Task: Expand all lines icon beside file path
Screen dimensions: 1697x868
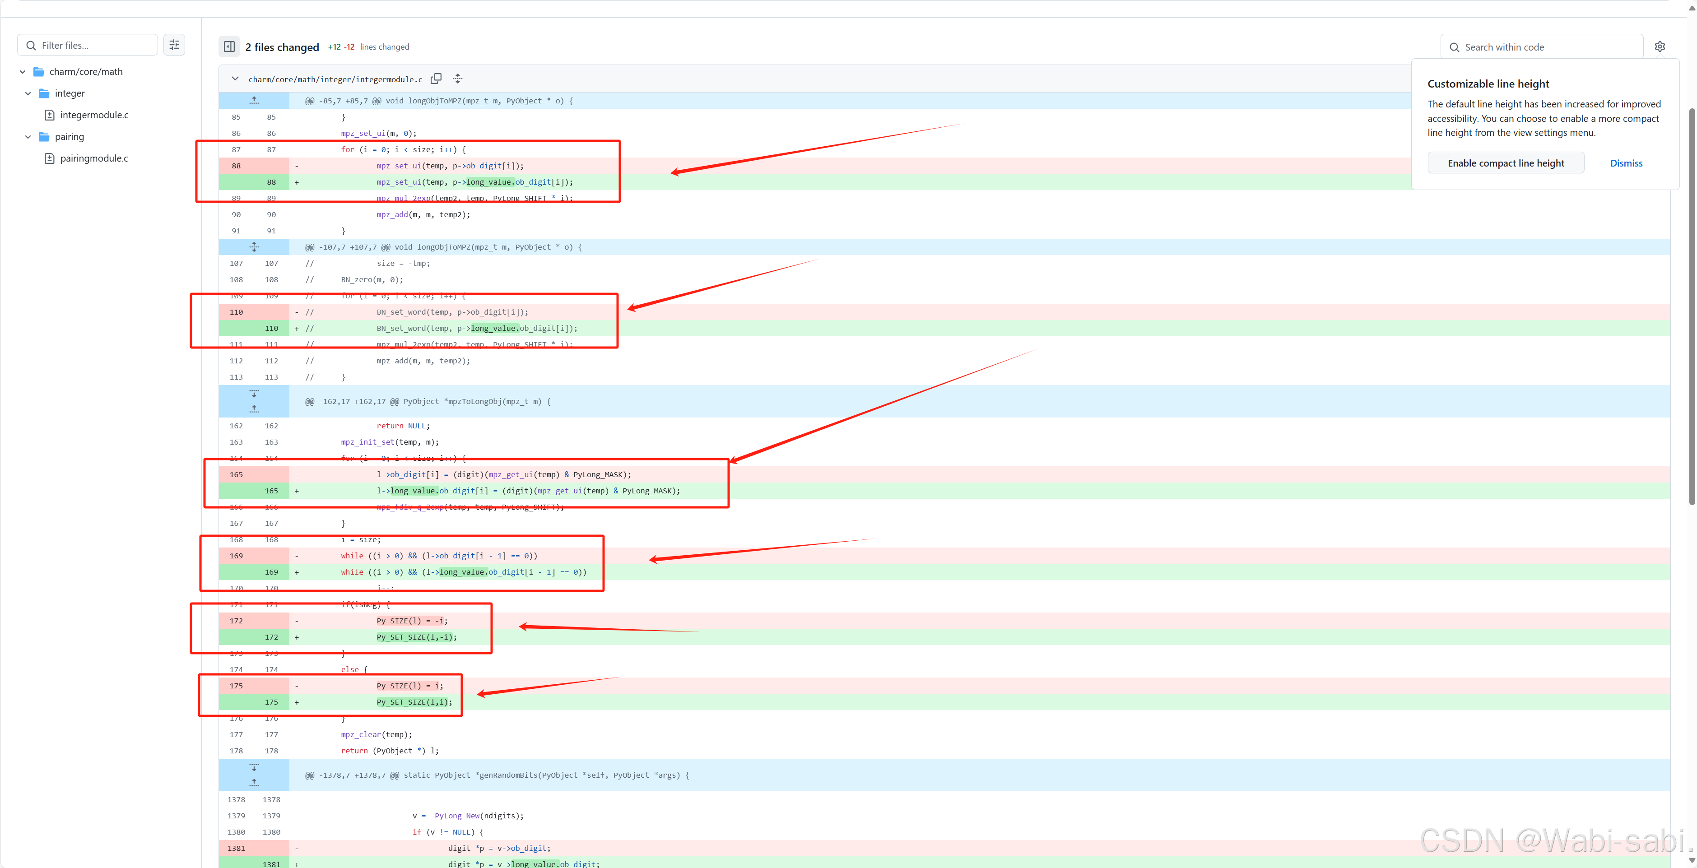Action: point(458,79)
